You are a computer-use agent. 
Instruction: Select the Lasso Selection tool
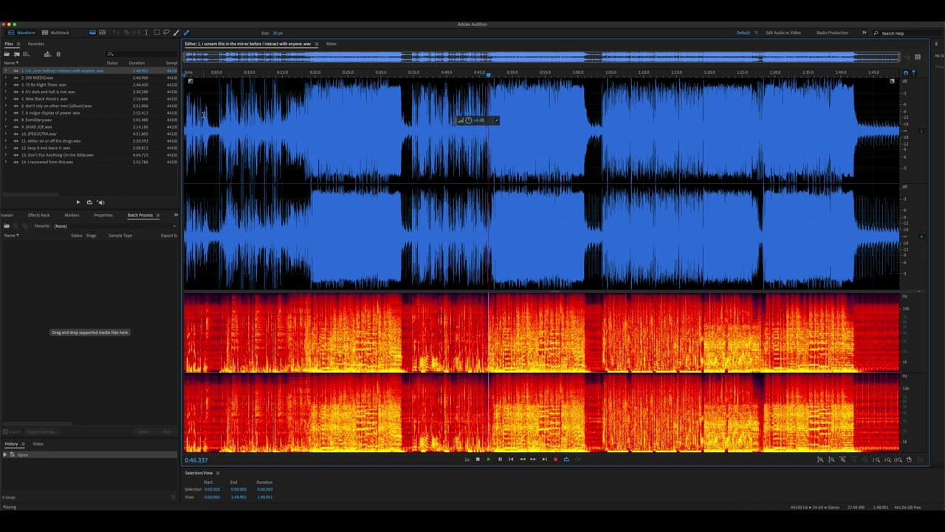(166, 33)
